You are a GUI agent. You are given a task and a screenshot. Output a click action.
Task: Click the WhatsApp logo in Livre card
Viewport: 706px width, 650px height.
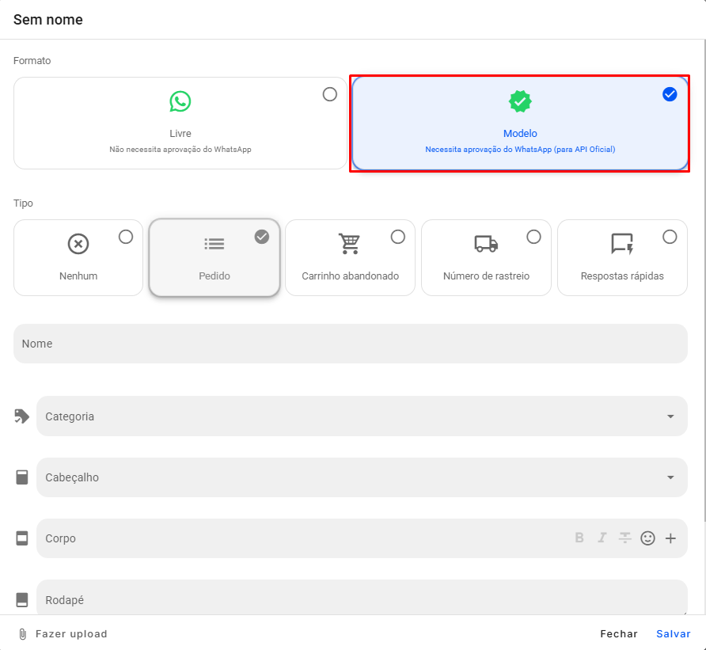(x=180, y=101)
